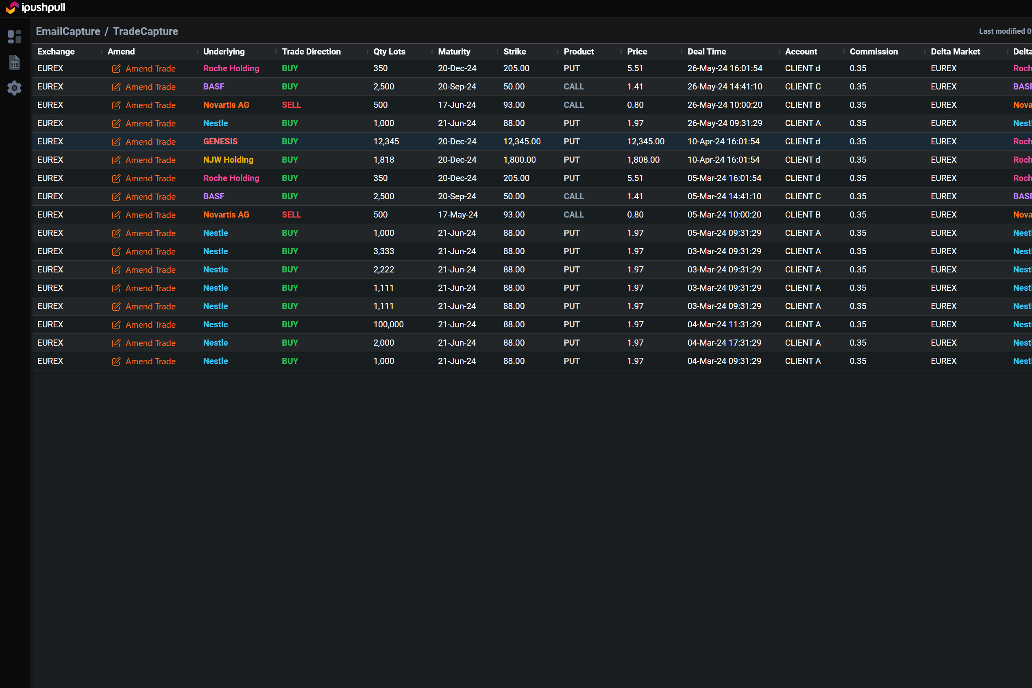
Task: Click Amend Trade on the 100,000 lot Nestle row
Action: pyautogui.click(x=150, y=324)
